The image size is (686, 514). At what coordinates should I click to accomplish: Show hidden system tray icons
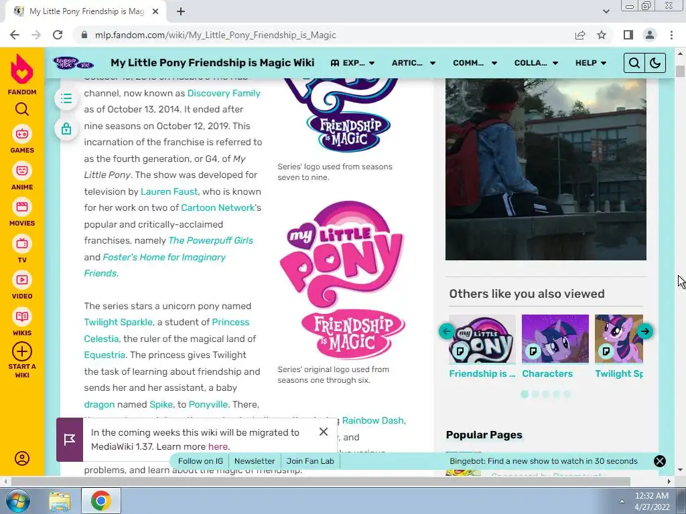tap(622, 501)
